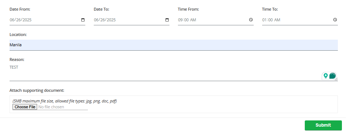Click the dark green Grammarly icon in Reason
Viewport: 350px width, 134px height.
(x=332, y=76)
